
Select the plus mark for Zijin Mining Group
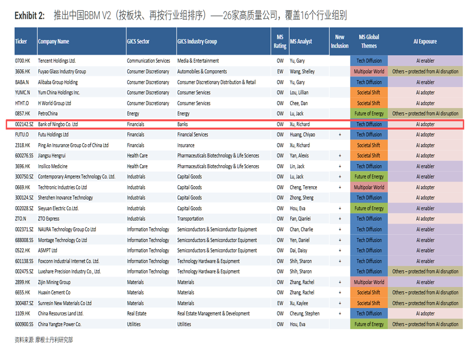coord(339,283)
